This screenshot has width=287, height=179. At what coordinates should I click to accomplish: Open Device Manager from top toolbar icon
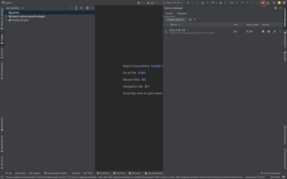pos(268,3)
